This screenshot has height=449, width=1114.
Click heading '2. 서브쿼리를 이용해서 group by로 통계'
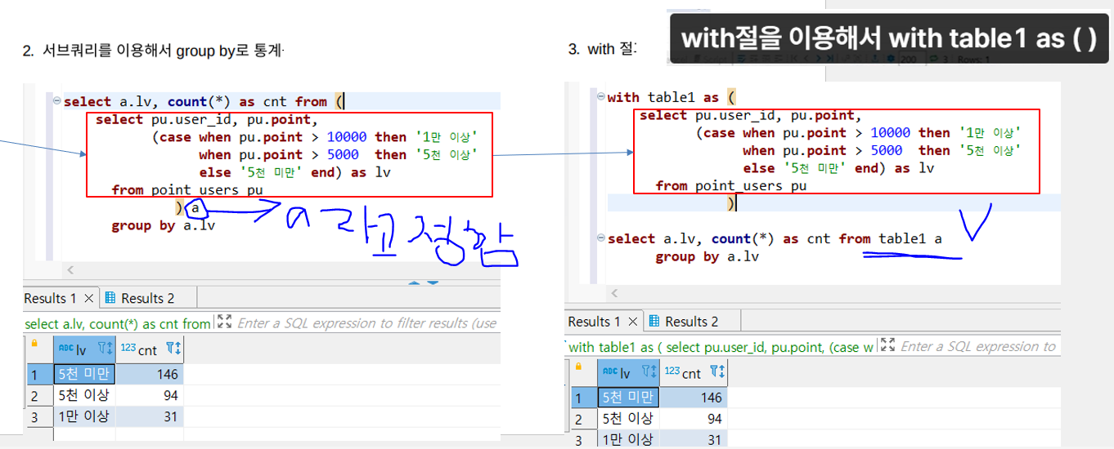coord(153,51)
